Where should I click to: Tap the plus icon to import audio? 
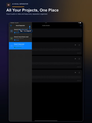point(30,26)
